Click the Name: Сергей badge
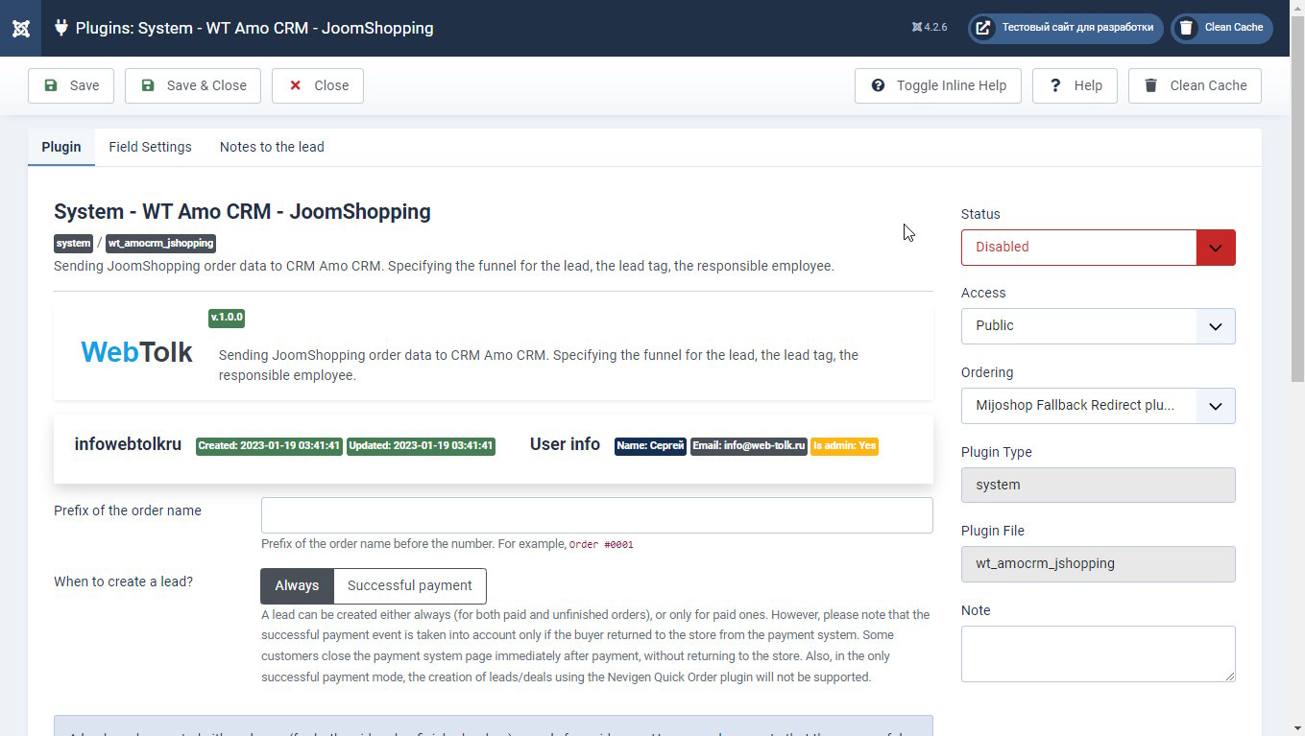The image size is (1305, 736). (x=650, y=446)
